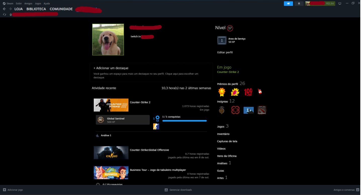
Task: Open announcements with the megaphone button
Action: 288,4
